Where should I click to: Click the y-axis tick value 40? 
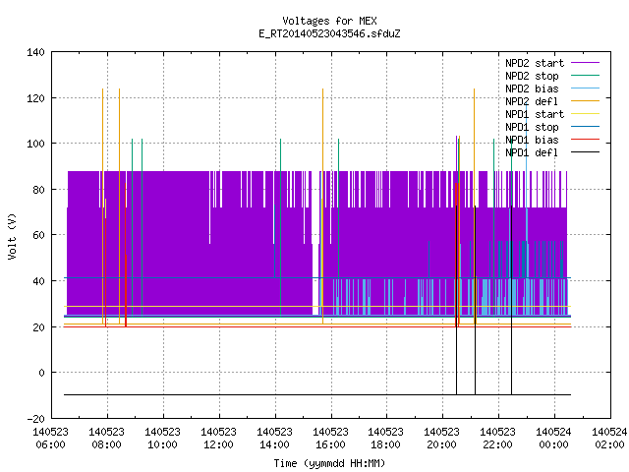click(38, 281)
